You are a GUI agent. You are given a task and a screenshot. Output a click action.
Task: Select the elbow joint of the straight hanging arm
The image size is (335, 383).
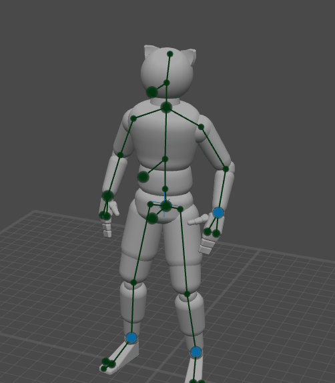tap(120, 155)
